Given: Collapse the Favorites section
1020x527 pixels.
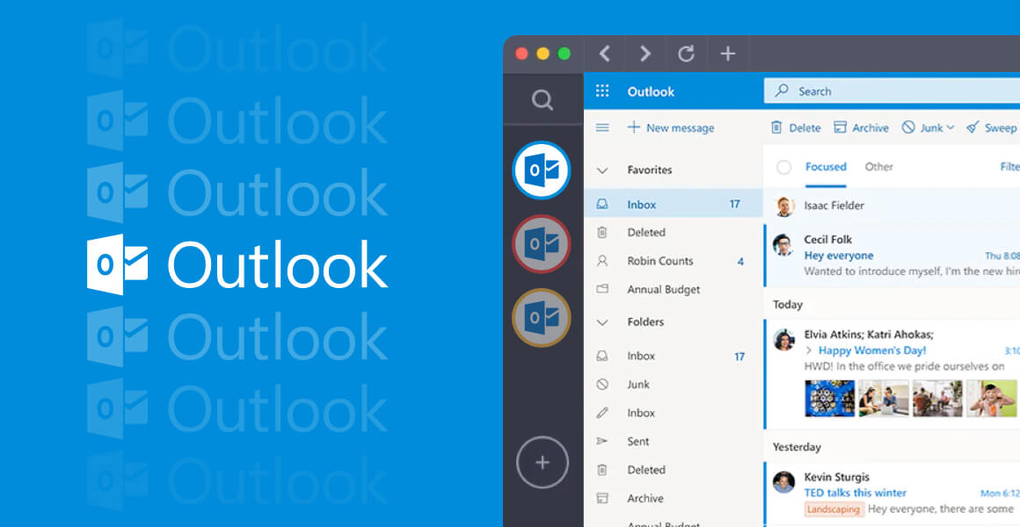Looking at the screenshot, I should pos(603,170).
